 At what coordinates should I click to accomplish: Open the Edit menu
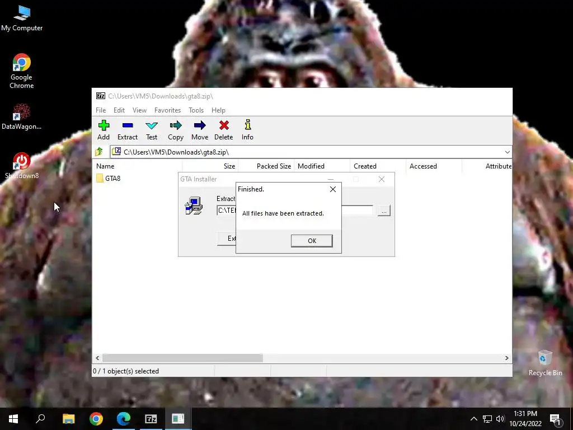pyautogui.click(x=119, y=110)
